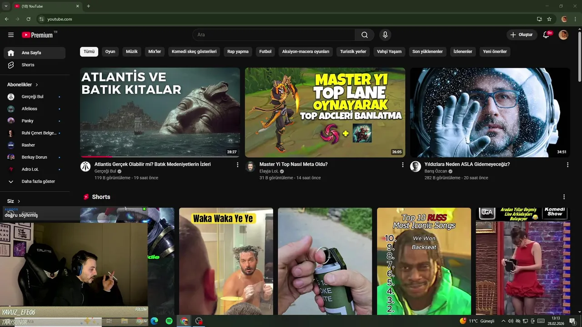Select Komedi skeç gösterileri chip

pos(194,52)
